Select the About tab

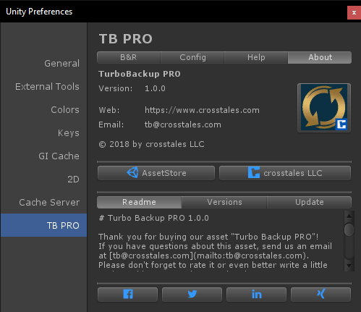(x=320, y=57)
